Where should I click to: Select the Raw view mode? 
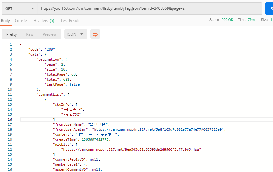30,34
